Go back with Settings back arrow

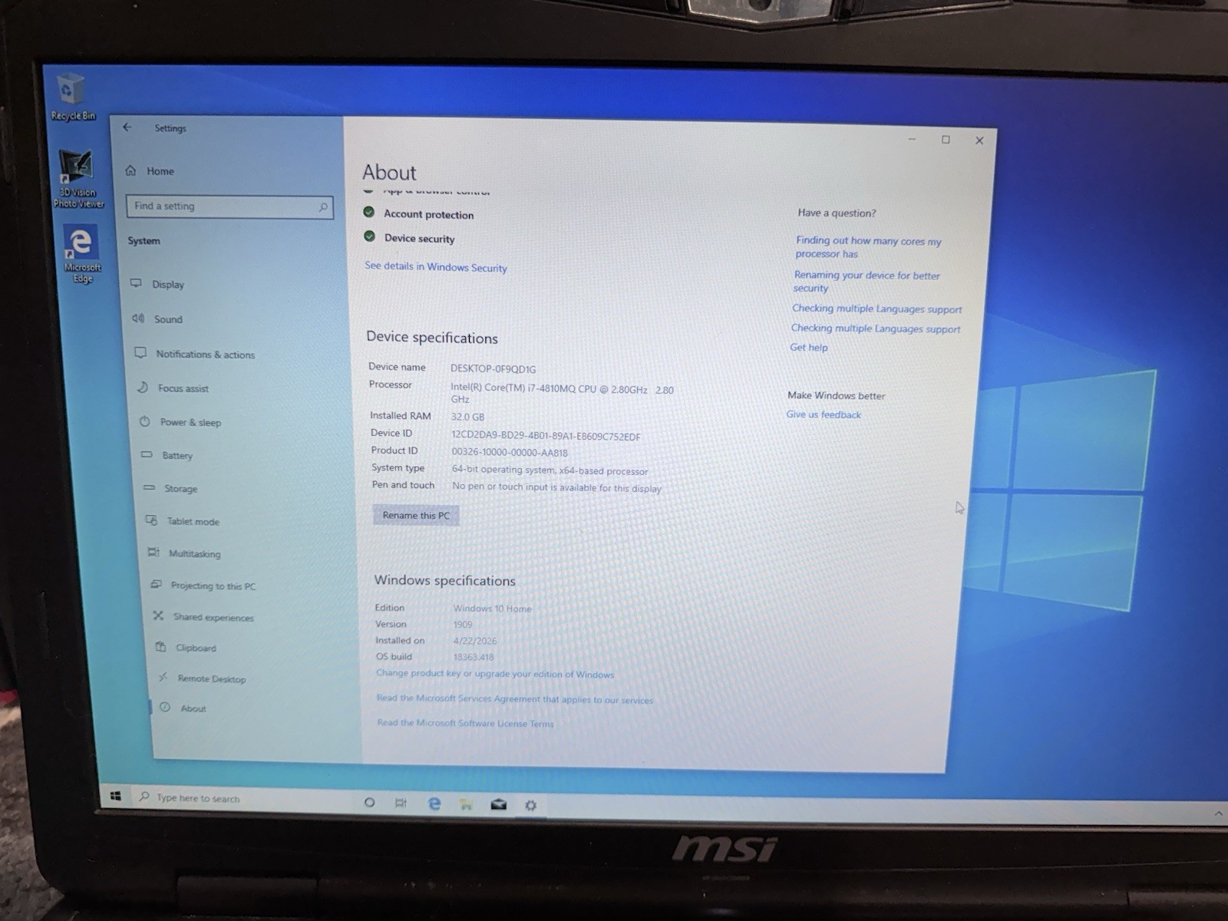pyautogui.click(x=127, y=127)
